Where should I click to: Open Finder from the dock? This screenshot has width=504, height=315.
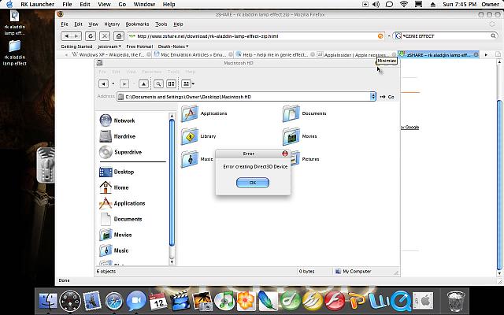(x=48, y=301)
